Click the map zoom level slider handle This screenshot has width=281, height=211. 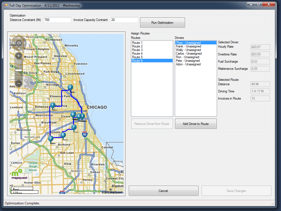(x=18, y=70)
